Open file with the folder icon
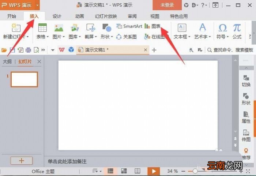Screen dimensions: 256x176 [4, 50]
